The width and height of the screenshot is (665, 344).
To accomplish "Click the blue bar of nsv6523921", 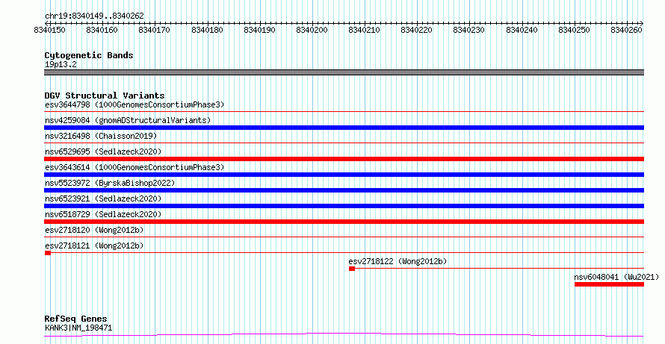I will pyautogui.click(x=344, y=206).
